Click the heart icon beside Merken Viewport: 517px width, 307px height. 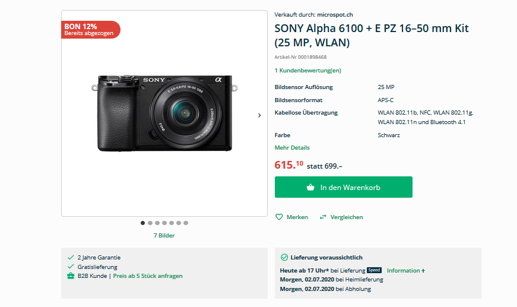[x=279, y=217]
